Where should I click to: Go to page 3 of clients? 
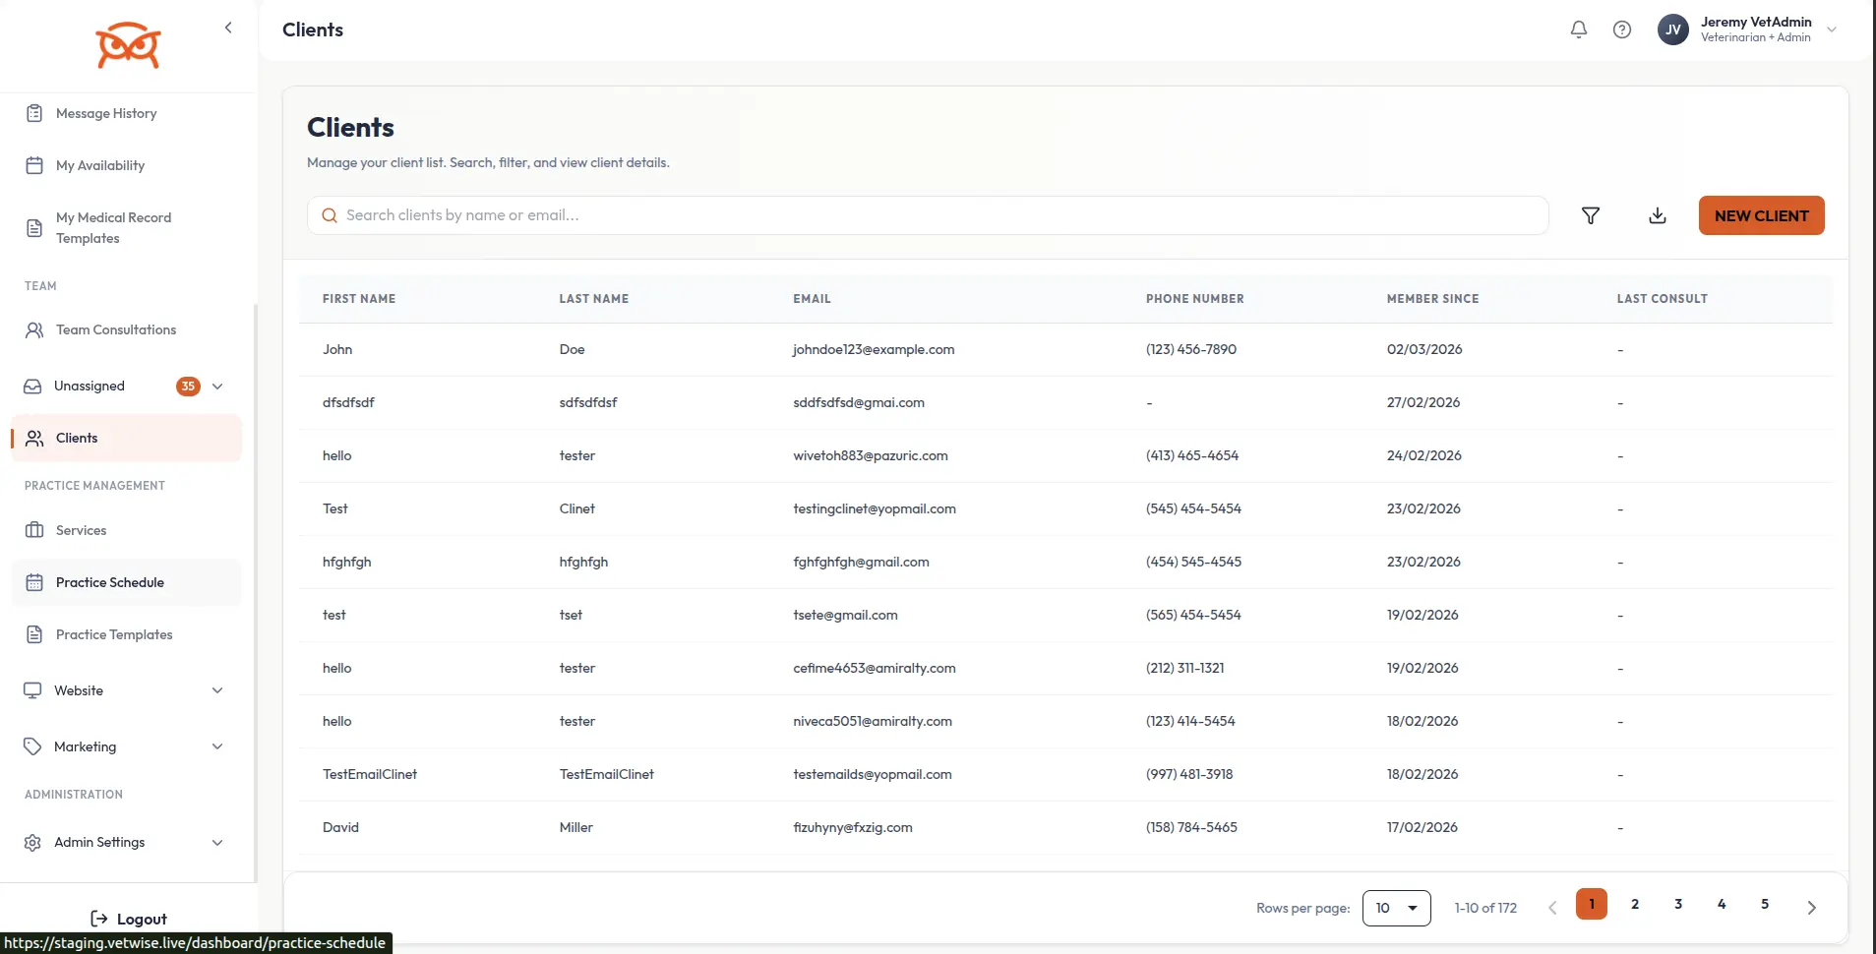pyautogui.click(x=1678, y=904)
